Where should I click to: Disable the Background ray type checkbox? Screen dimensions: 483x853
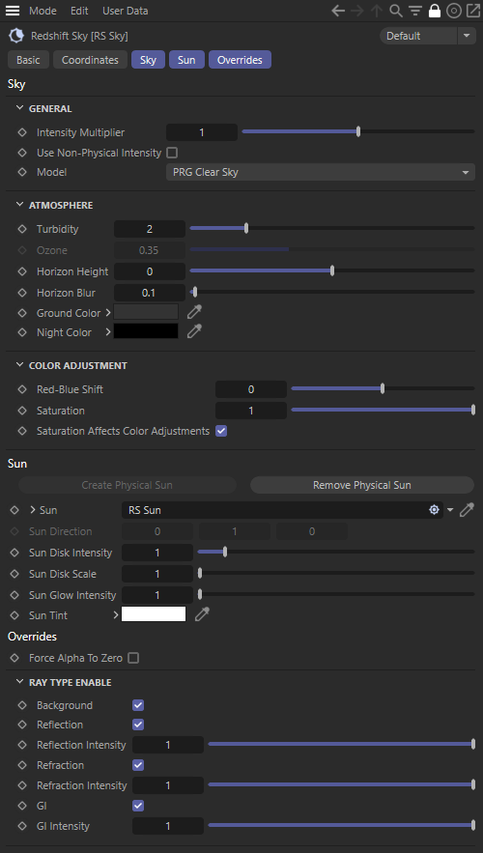click(138, 705)
